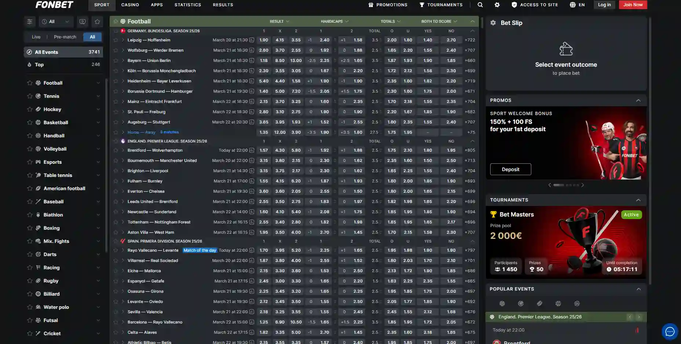
Task: Click the Join Now button
Action: [633, 5]
